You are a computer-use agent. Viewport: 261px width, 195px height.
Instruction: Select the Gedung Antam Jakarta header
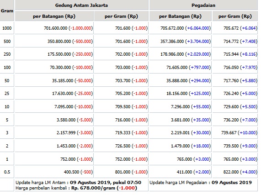pos(81,5)
